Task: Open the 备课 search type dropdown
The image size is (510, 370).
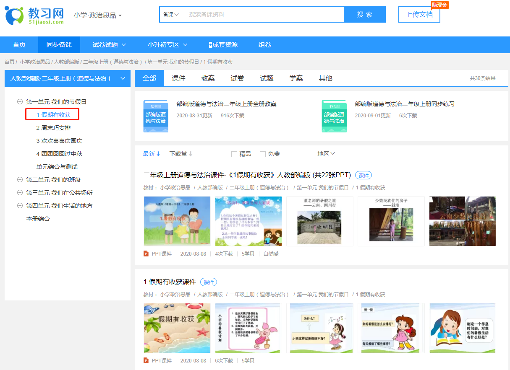Action: pos(171,14)
